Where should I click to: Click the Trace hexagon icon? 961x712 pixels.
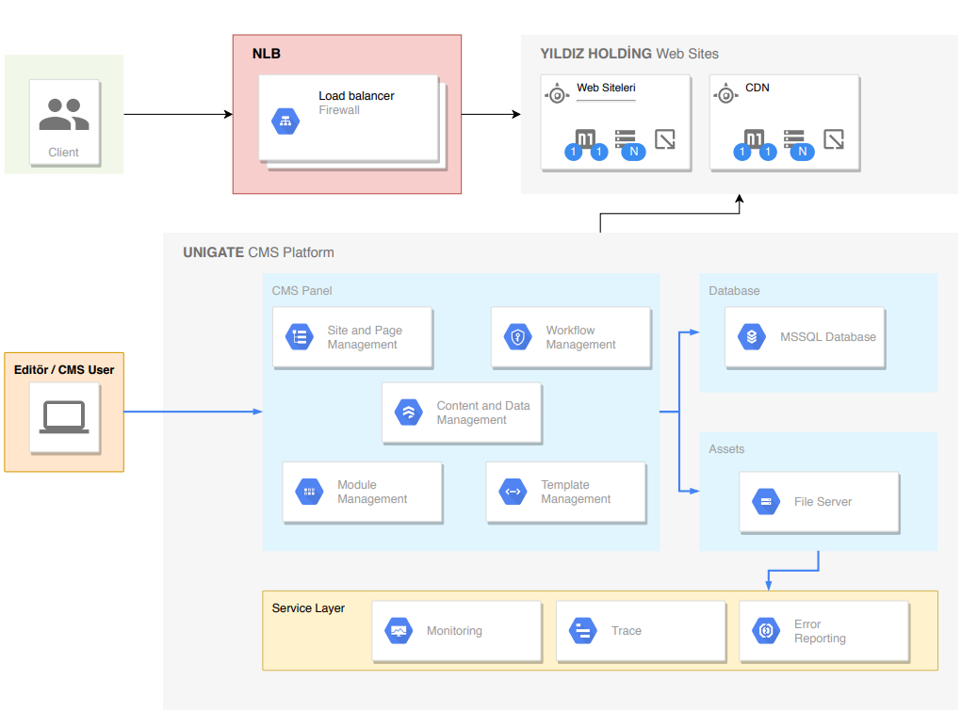[x=583, y=631]
